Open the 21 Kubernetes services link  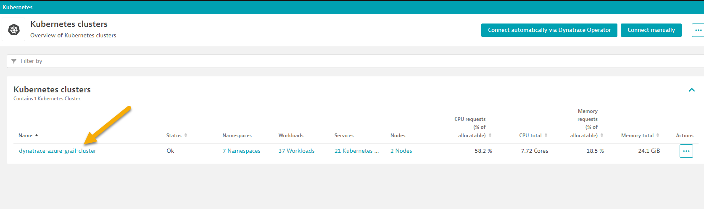(x=356, y=151)
